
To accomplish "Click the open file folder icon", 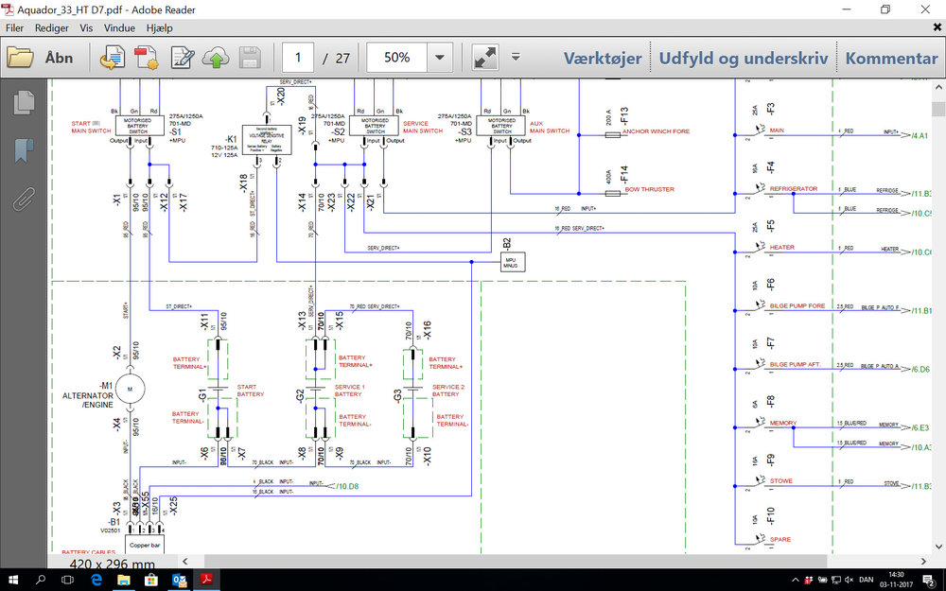I will click(20, 58).
